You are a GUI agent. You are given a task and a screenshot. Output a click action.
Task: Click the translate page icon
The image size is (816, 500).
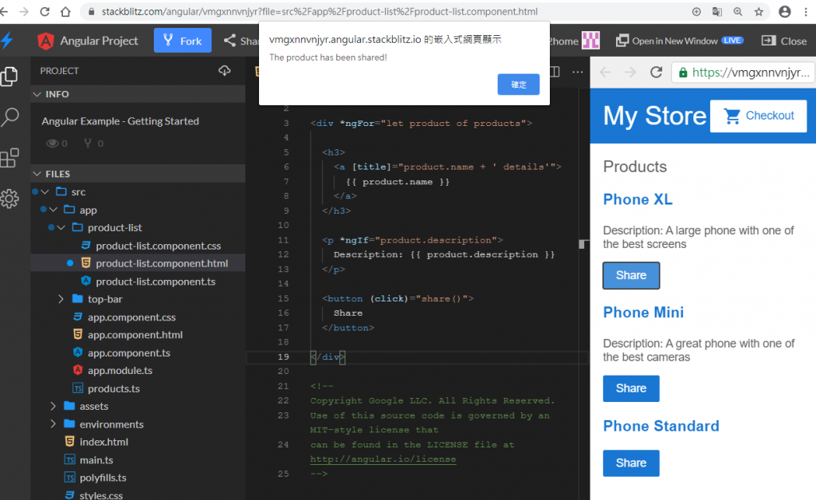click(717, 11)
